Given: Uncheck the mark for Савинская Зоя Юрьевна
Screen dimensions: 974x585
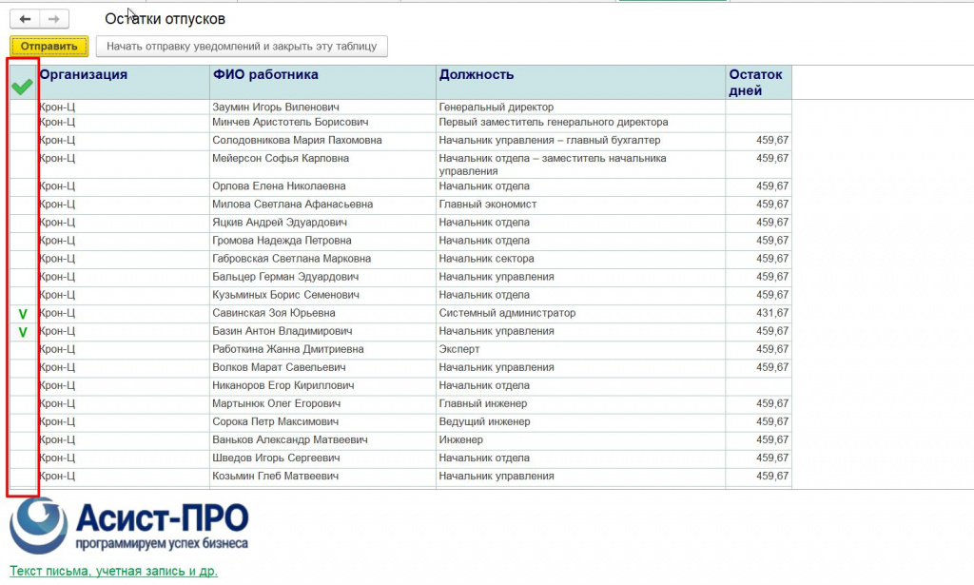Looking at the screenshot, I should [23, 314].
